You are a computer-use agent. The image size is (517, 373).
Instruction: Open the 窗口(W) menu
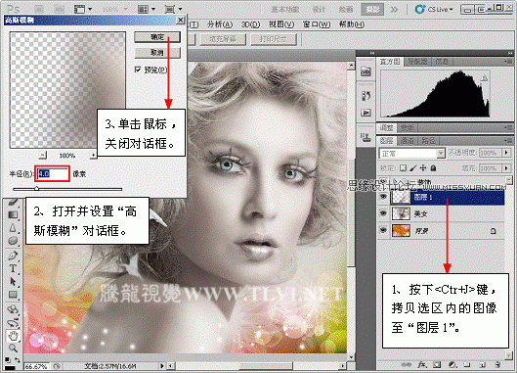point(317,24)
